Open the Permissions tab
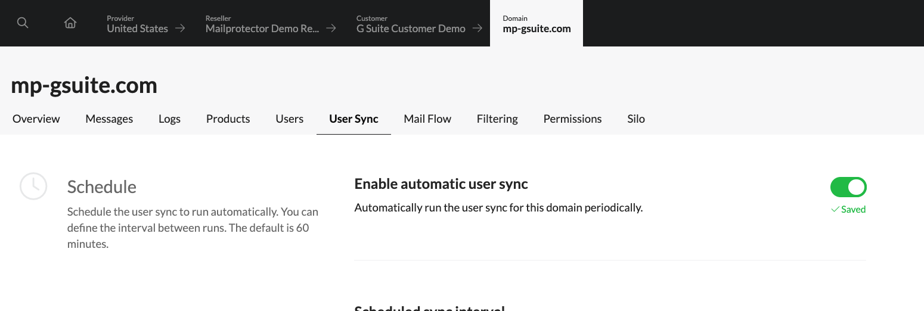 [x=572, y=119]
